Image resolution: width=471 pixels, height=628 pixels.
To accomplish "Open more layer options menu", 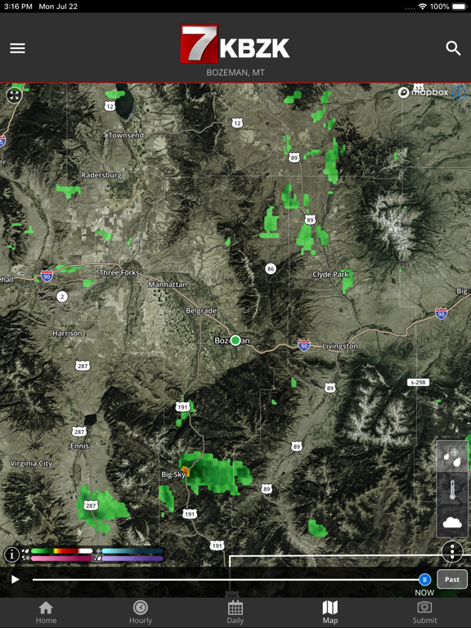I will (452, 552).
